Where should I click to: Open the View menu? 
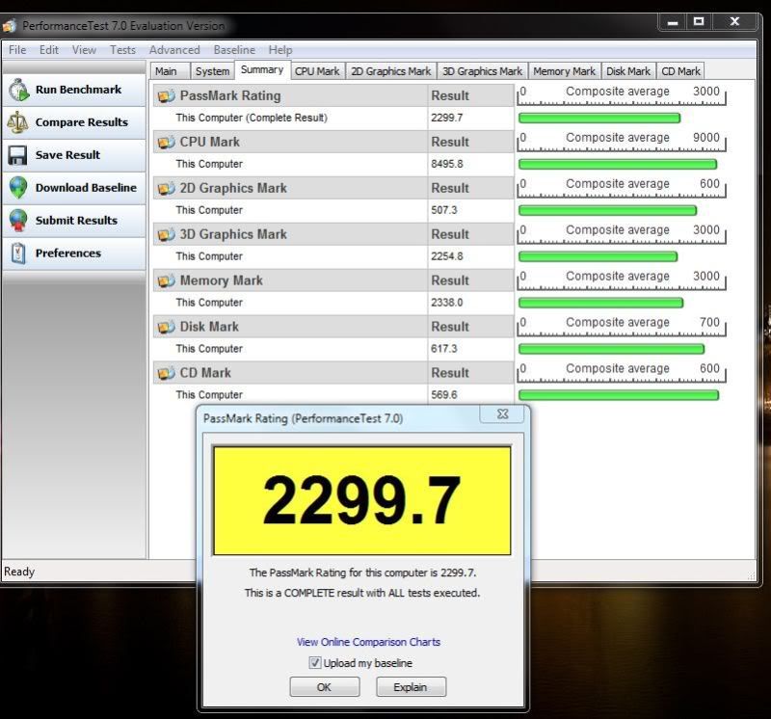(84, 50)
